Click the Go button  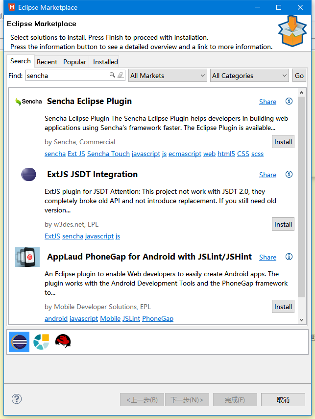click(x=299, y=76)
